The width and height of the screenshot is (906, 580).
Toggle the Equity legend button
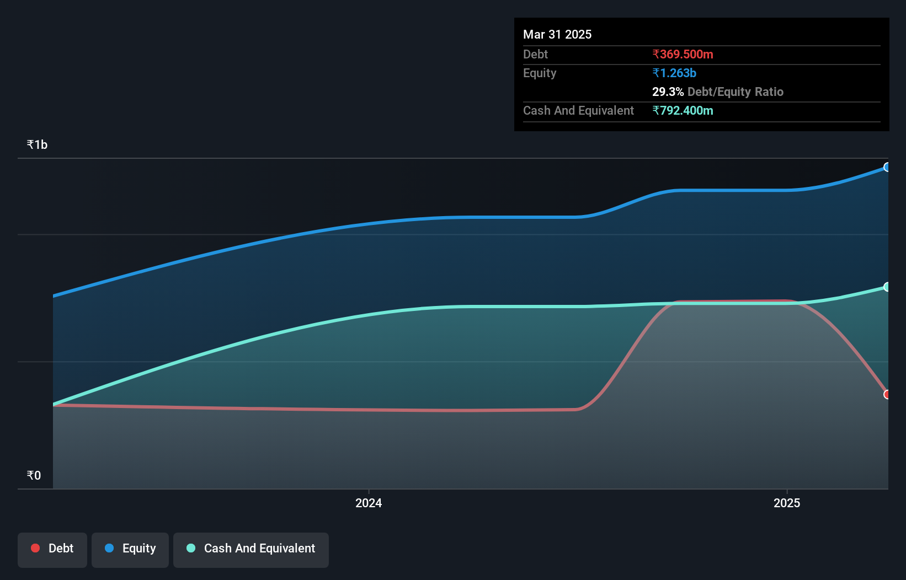pos(130,550)
